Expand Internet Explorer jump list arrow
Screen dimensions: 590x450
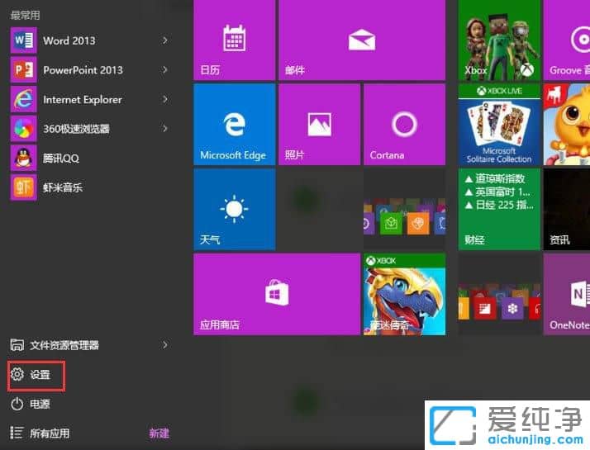click(164, 99)
